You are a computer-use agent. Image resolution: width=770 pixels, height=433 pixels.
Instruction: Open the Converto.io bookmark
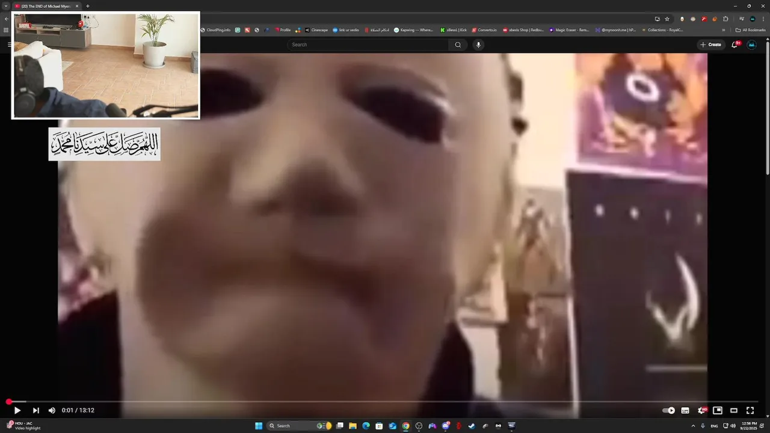tap(484, 29)
